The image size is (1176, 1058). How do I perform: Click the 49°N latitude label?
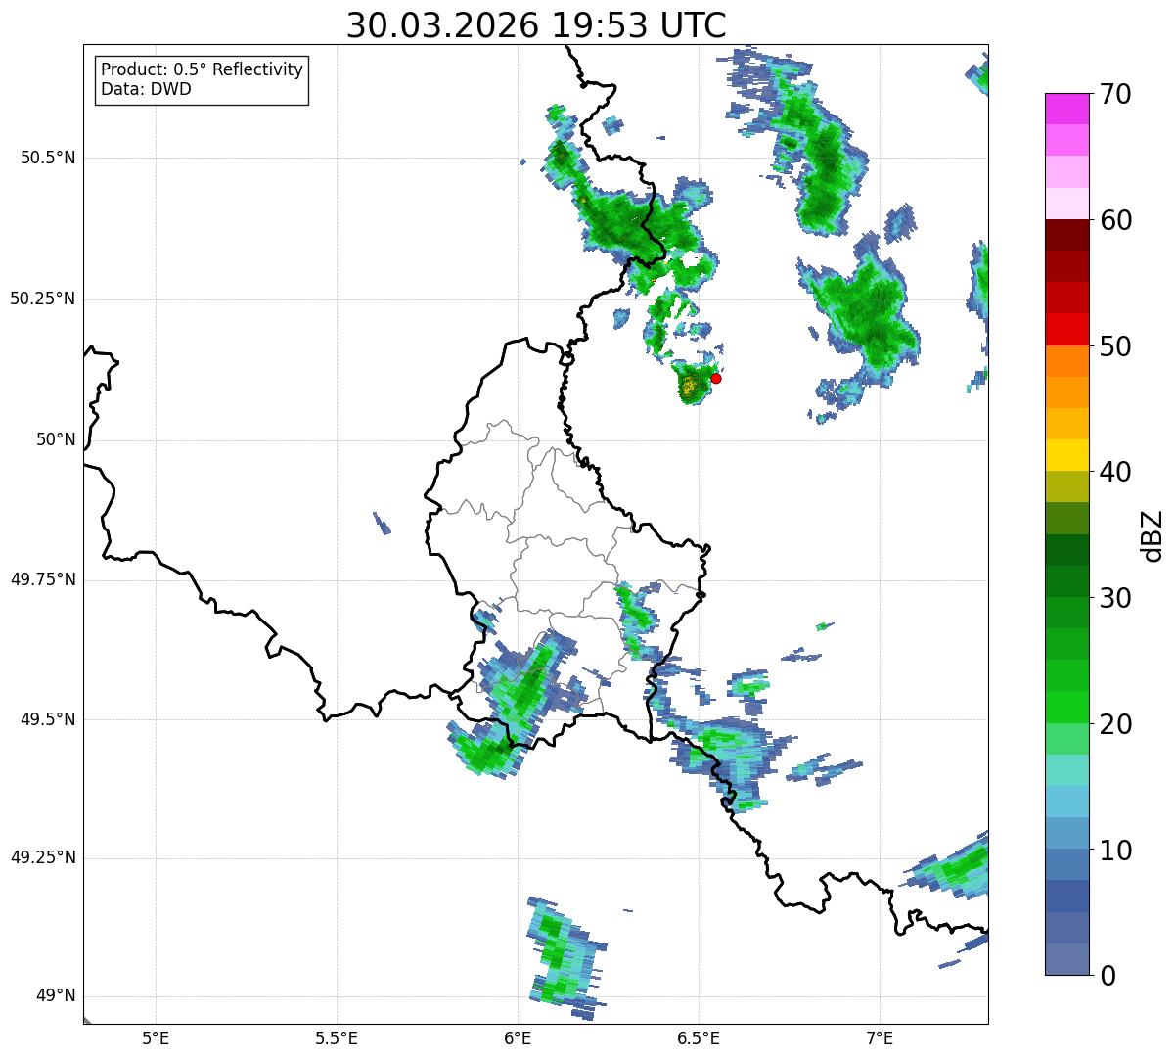pyautogui.click(x=56, y=995)
